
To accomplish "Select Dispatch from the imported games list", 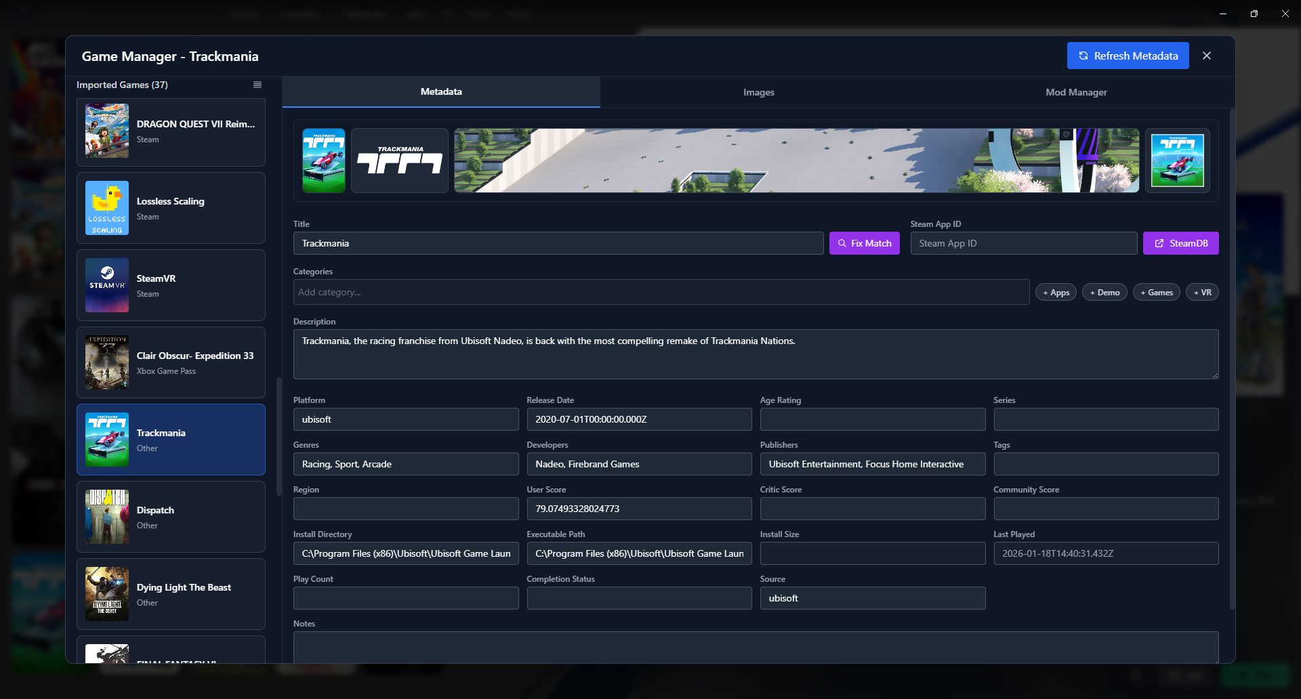I will coord(171,516).
